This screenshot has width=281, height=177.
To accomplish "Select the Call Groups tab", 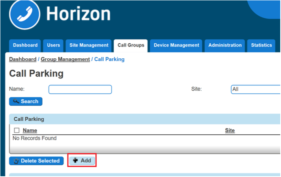I will tap(131, 45).
